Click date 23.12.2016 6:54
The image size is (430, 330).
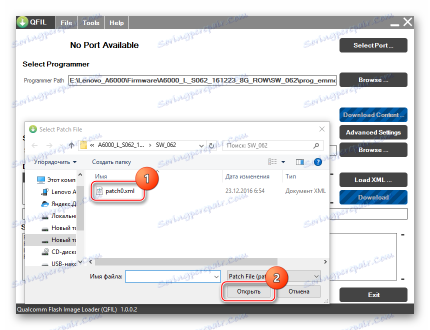click(x=245, y=191)
